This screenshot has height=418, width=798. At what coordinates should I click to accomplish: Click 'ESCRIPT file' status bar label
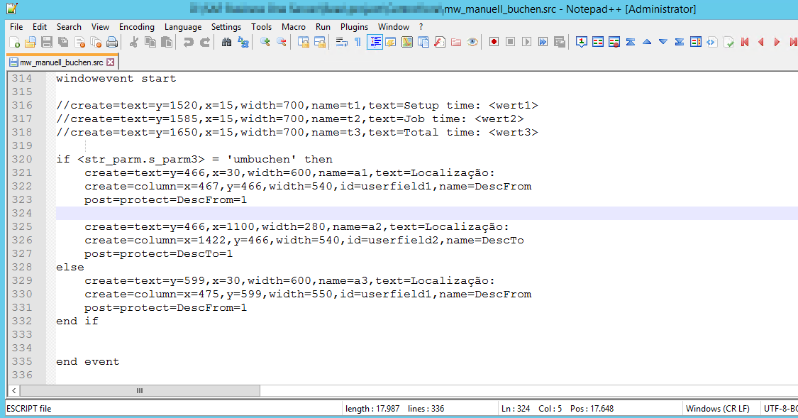(29, 409)
